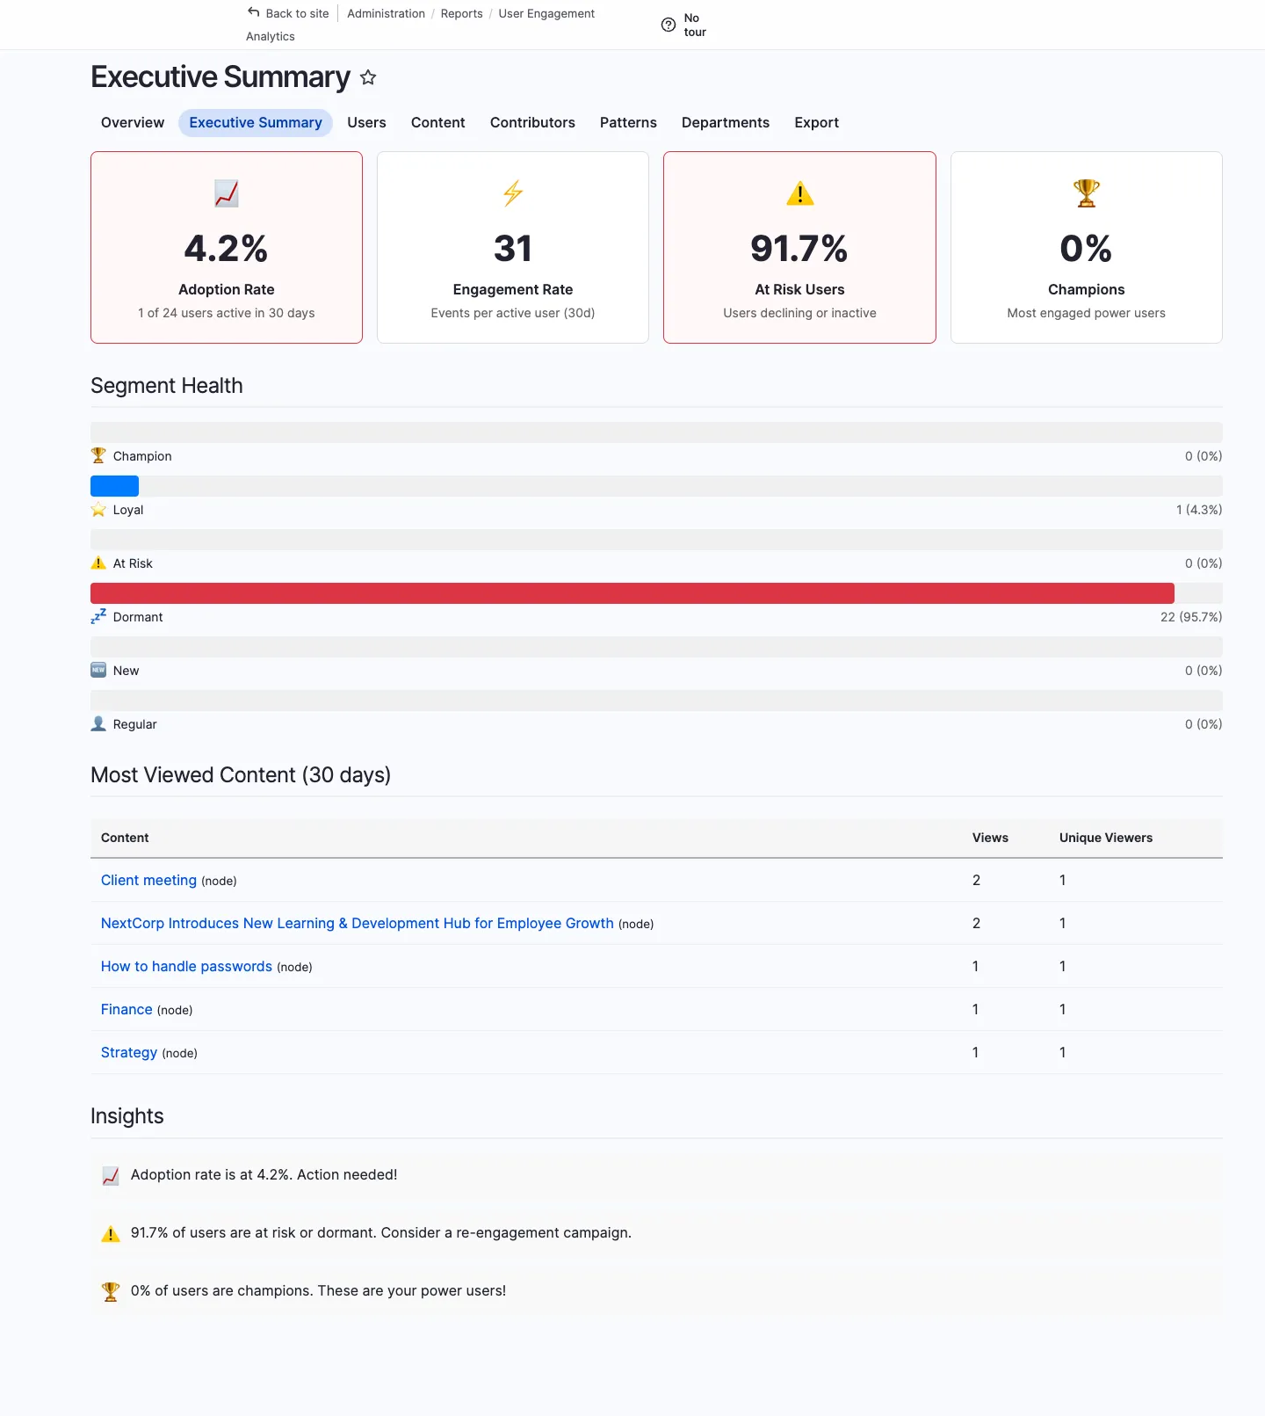Click the champions insight trophy icon
1265x1416 pixels.
click(111, 1292)
